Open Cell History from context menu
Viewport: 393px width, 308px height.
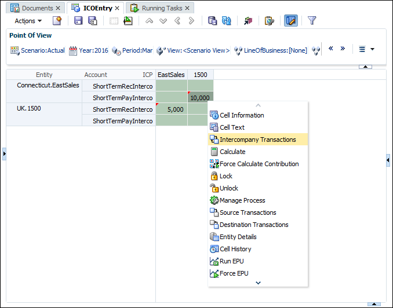[258, 249]
